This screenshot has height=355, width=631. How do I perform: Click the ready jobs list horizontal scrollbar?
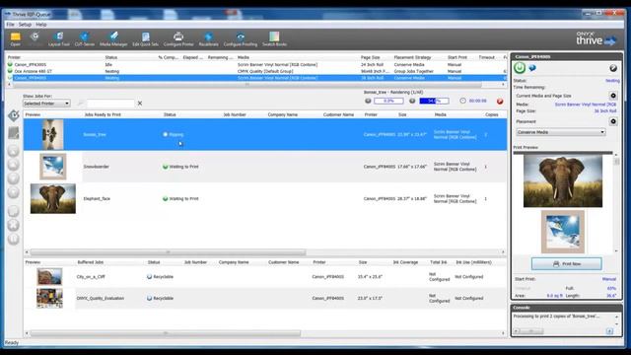pyautogui.click(x=168, y=252)
